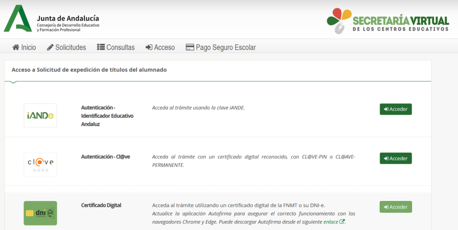Click the iANDe logo thumbnail
458x230 pixels.
[x=40, y=115]
